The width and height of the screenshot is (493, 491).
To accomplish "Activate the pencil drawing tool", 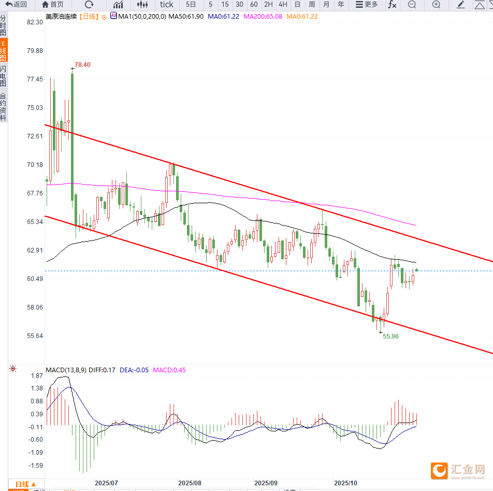I will (460, 4).
